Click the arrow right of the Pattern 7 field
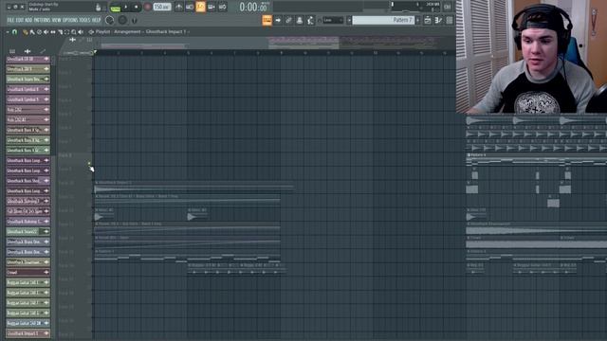Image resolution: width=607 pixels, height=341 pixels. click(x=417, y=20)
